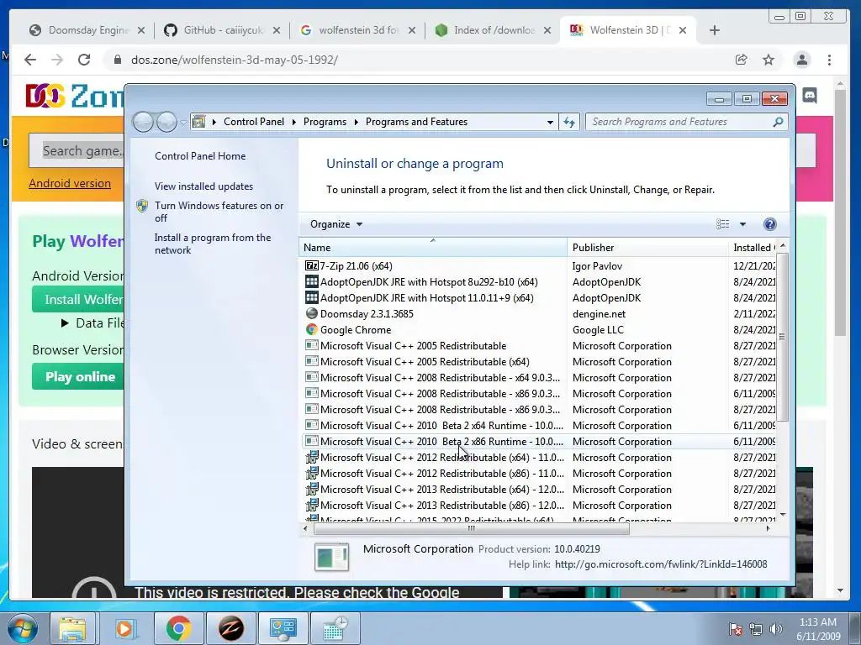
Task: Click the Visual C++ 2013 Redistributable (x86) icon
Action: [311, 505]
